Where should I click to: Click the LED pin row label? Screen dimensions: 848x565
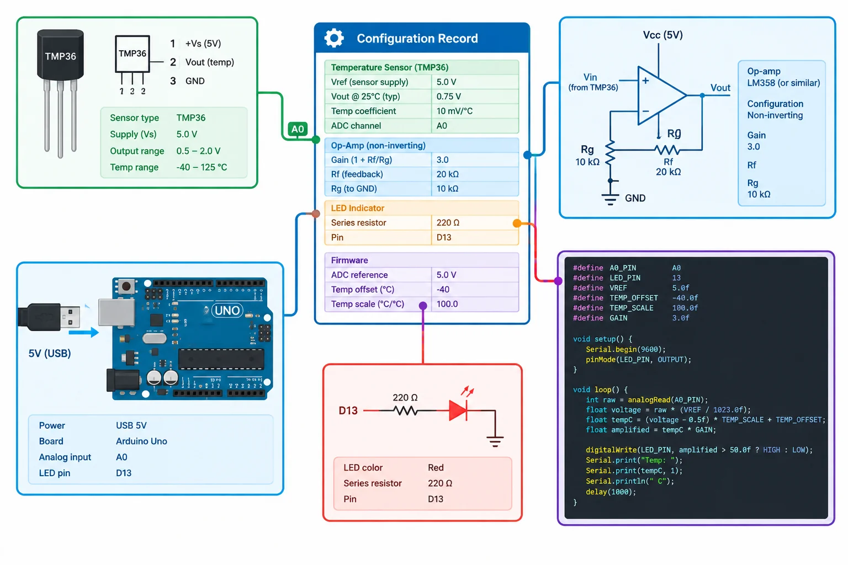(55, 473)
